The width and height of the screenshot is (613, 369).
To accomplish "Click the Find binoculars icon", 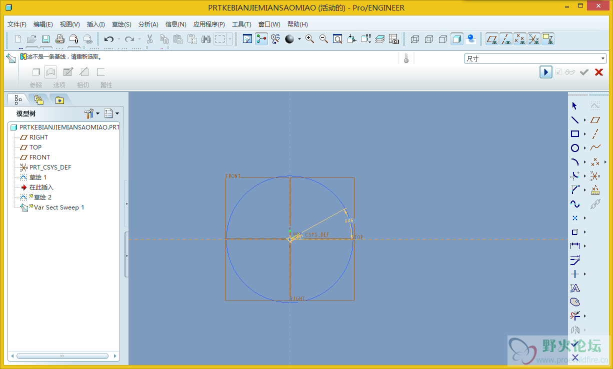I will click(x=205, y=39).
